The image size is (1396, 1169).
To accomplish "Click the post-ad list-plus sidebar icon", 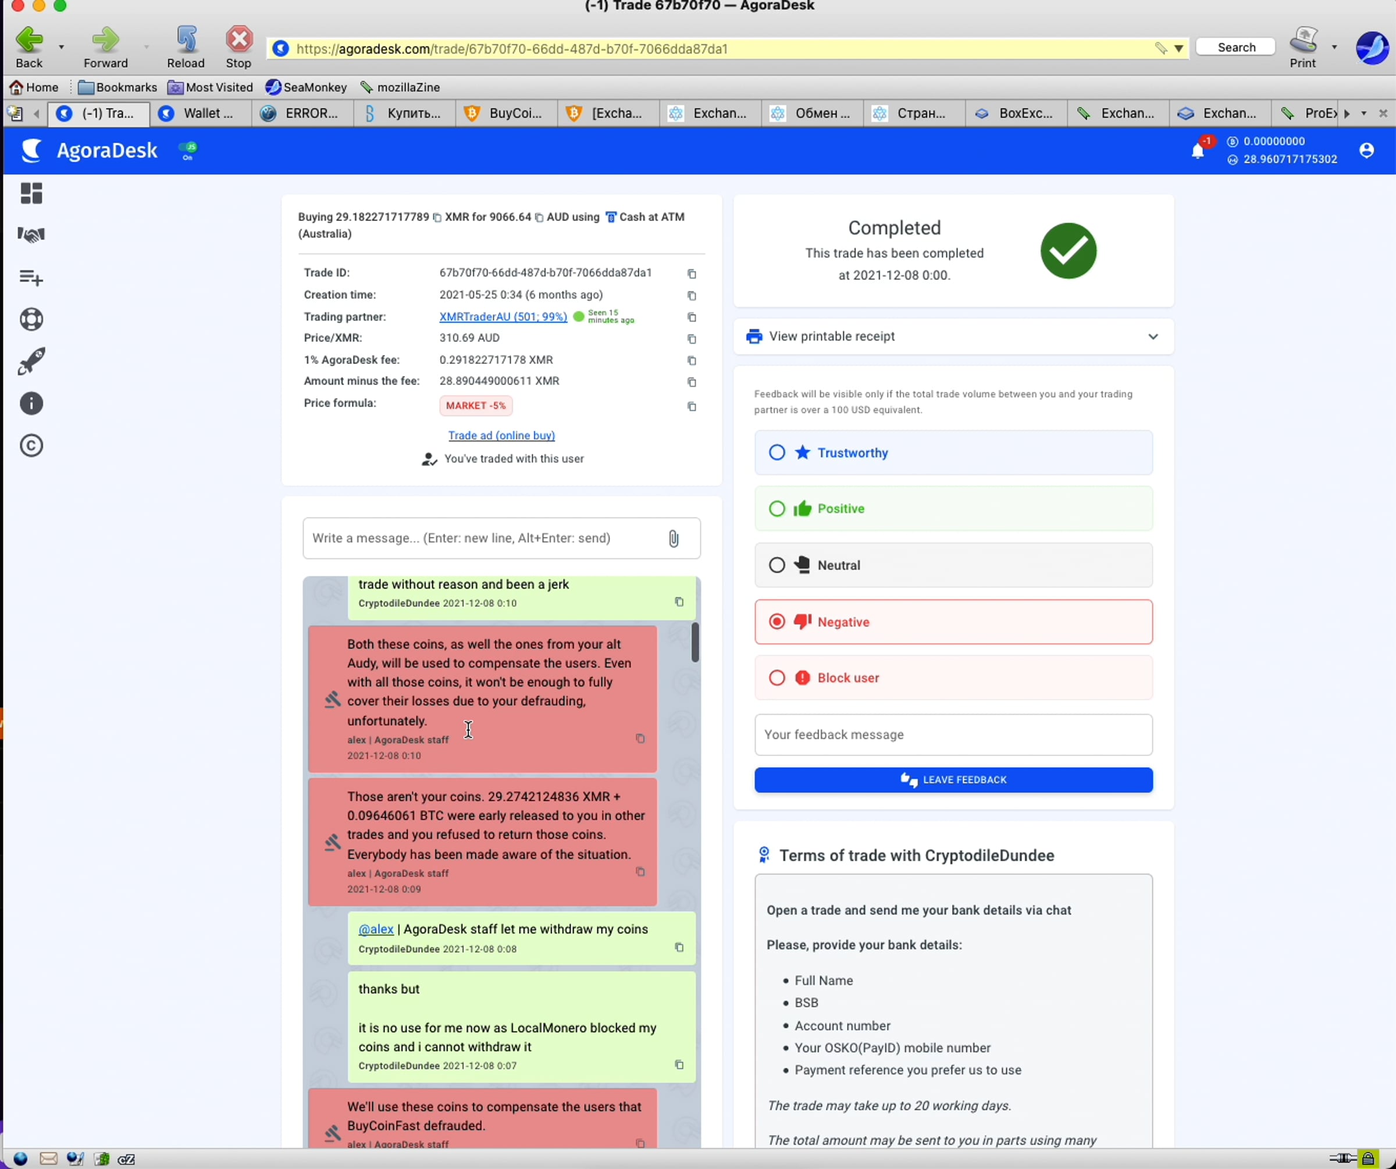I will (31, 277).
